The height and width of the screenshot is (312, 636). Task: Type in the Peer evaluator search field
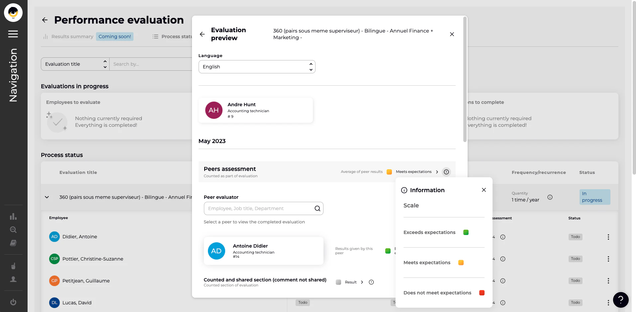[259, 208]
